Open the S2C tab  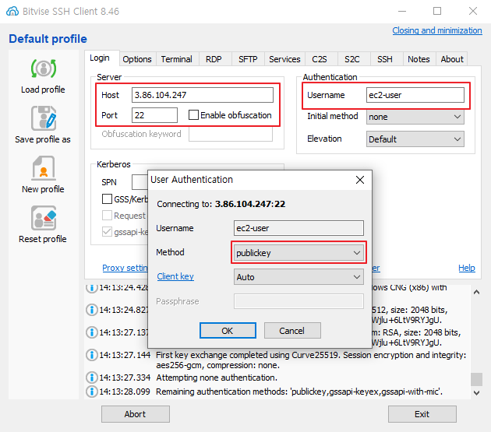click(352, 59)
